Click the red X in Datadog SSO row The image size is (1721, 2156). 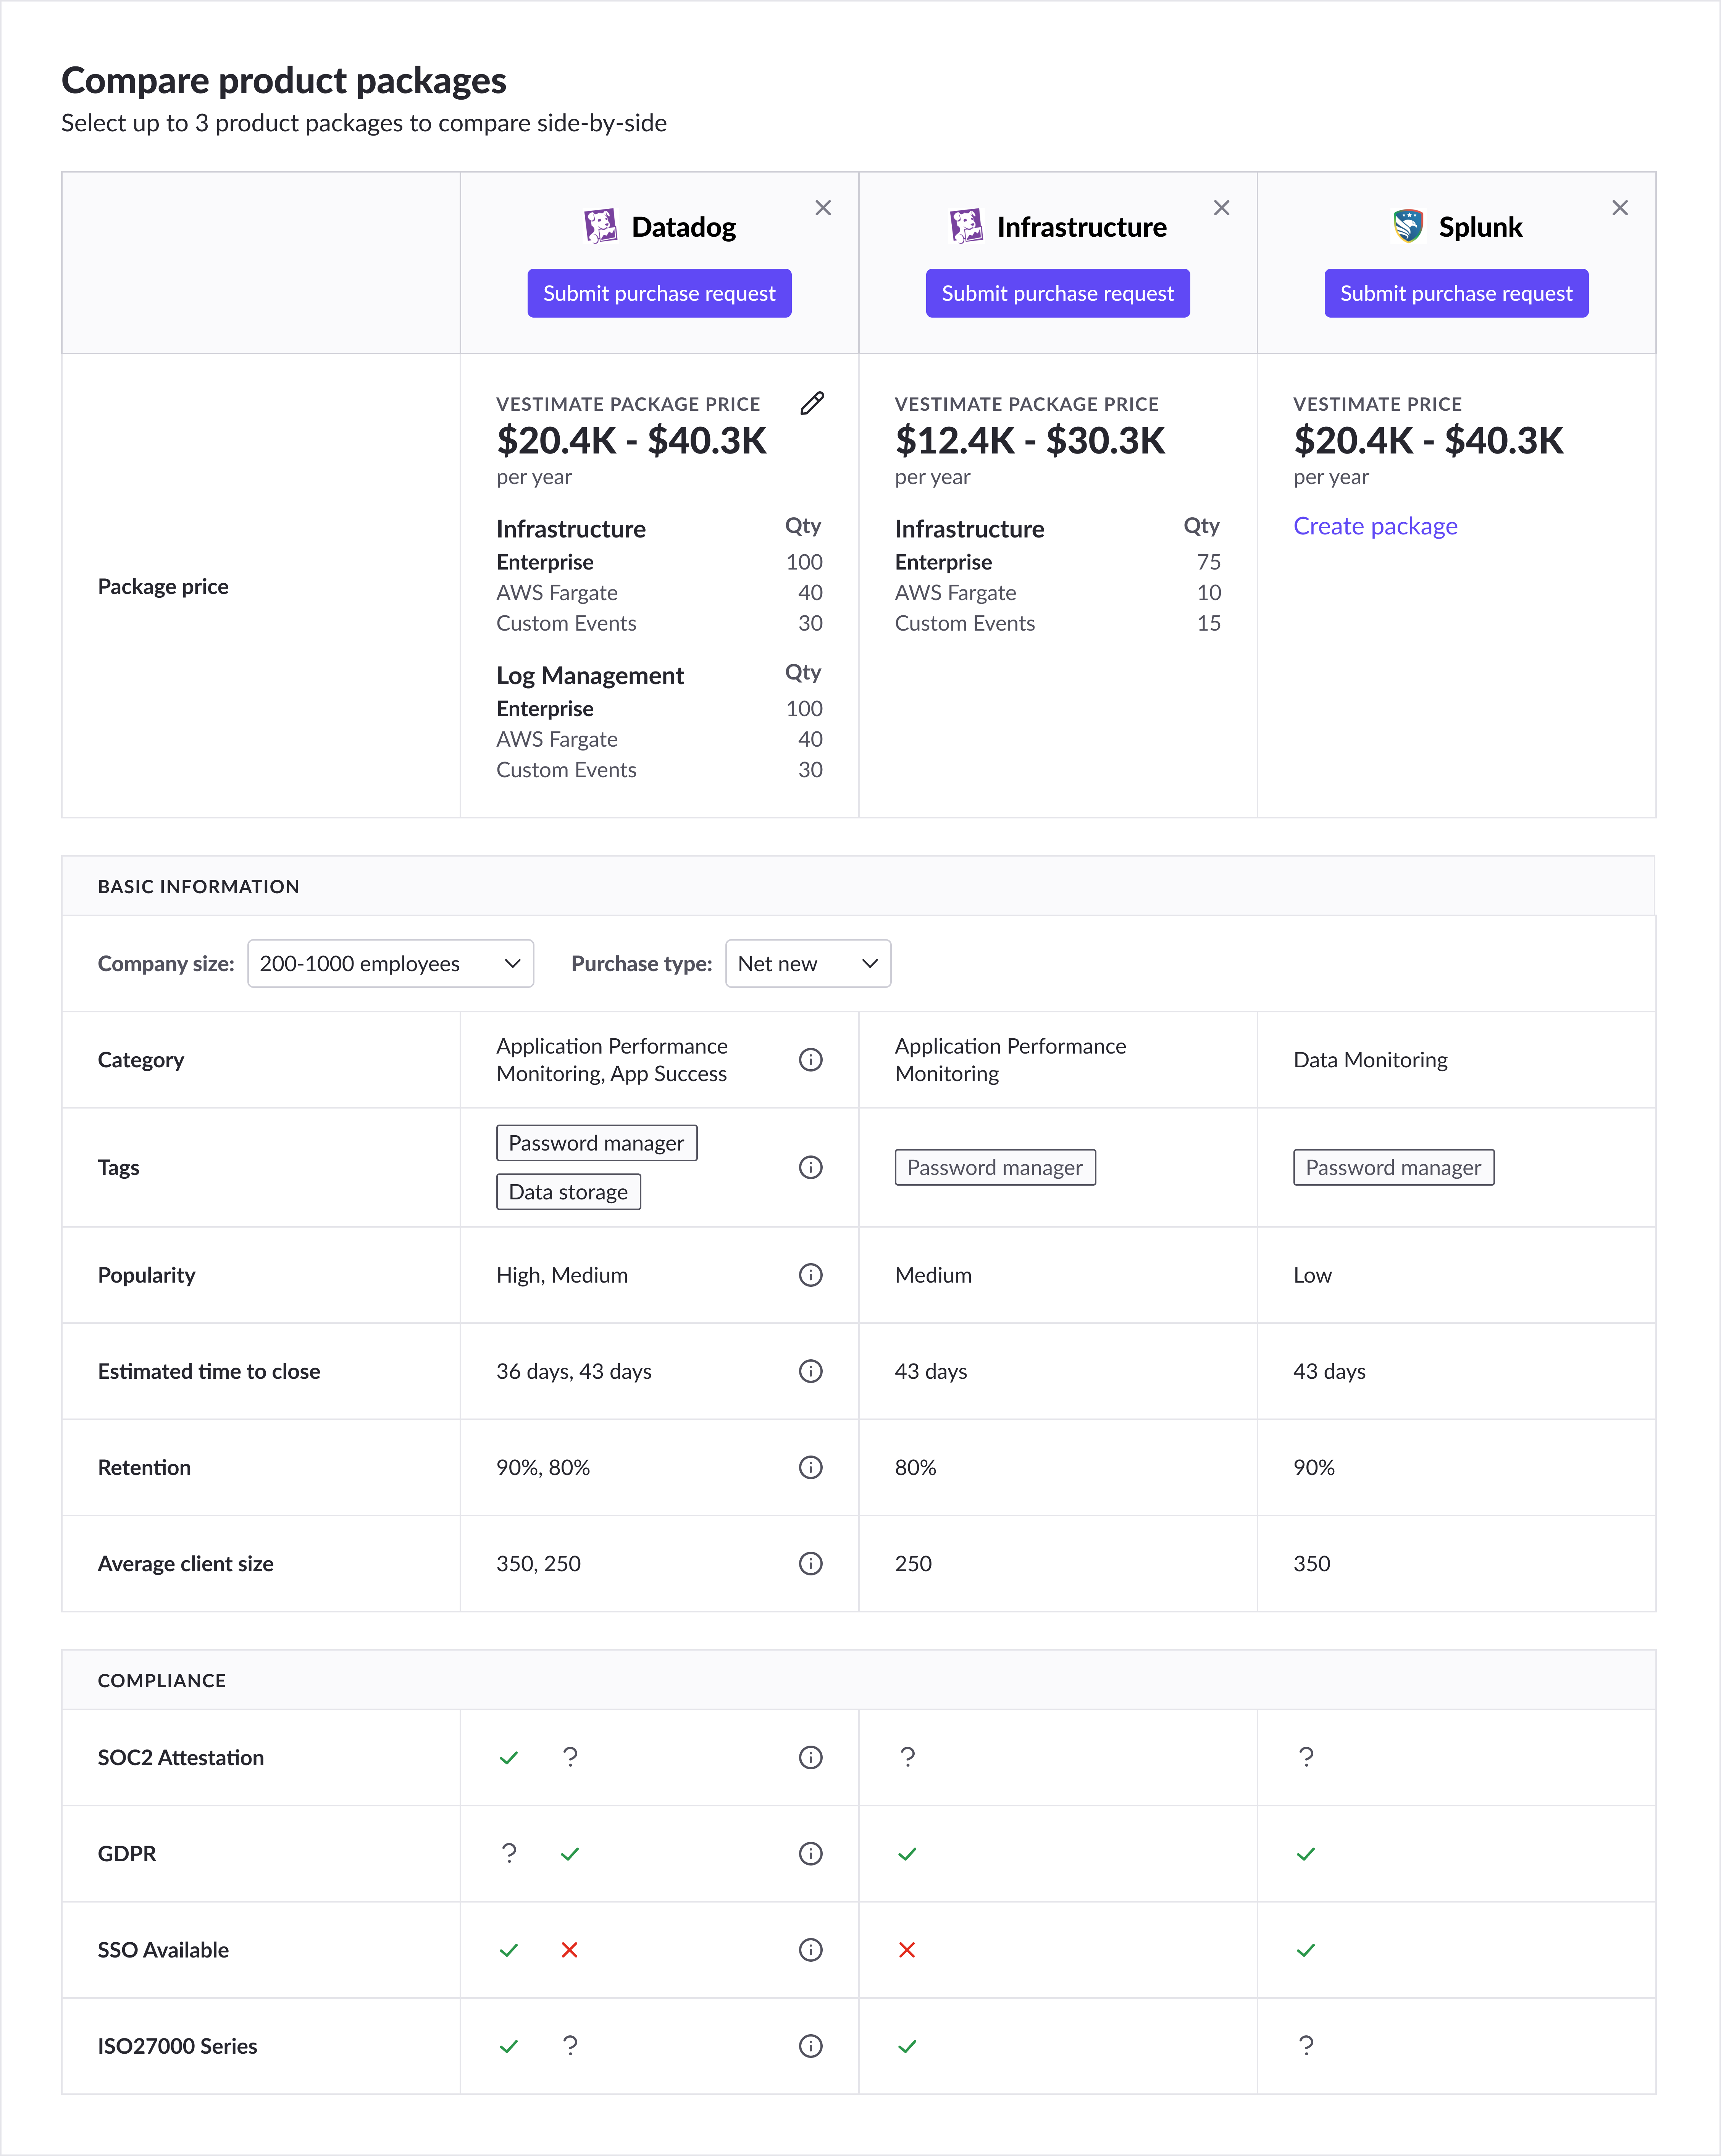click(x=570, y=1950)
